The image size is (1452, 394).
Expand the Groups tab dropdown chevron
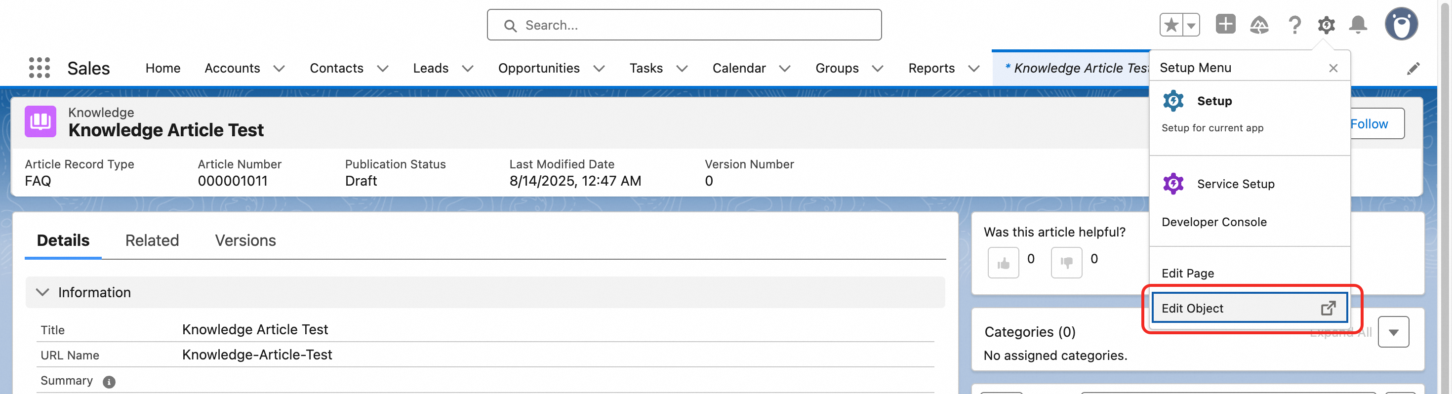click(878, 69)
